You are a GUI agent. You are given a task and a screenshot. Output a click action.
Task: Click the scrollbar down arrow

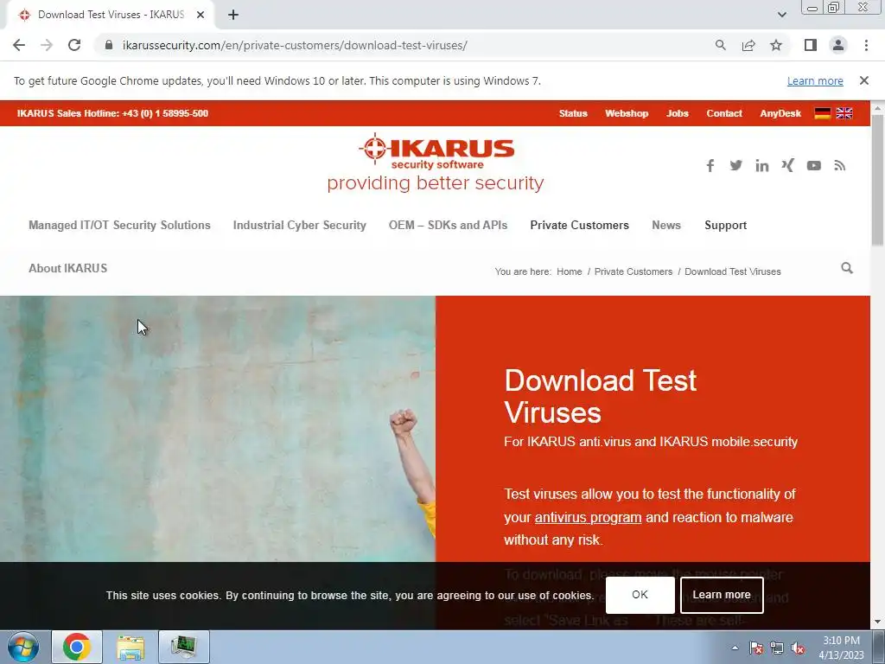pyautogui.click(x=878, y=622)
